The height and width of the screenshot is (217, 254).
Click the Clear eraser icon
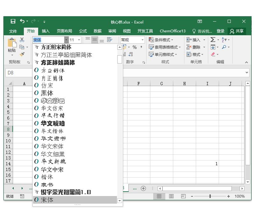click(x=213, y=54)
